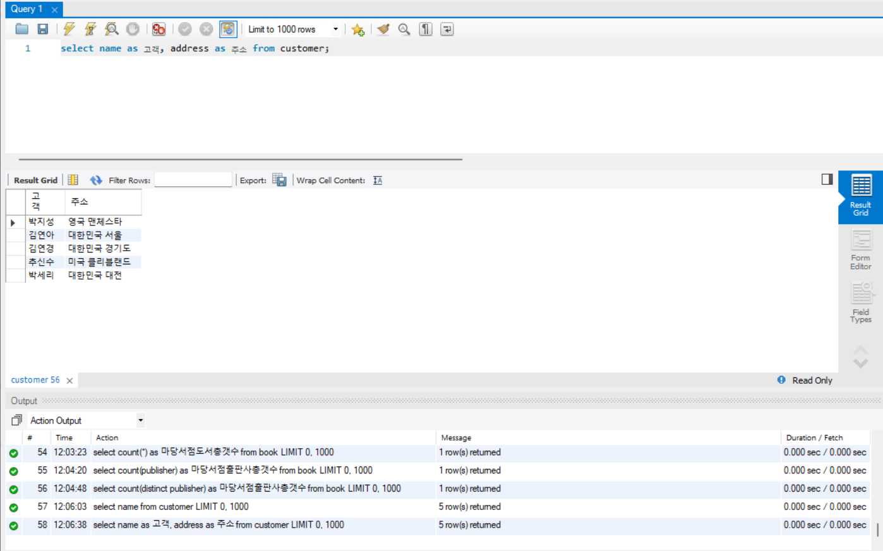Viewport: 883px width, 551px height.
Task: Open find magnifier icon in toolbar
Action: [x=404, y=29]
